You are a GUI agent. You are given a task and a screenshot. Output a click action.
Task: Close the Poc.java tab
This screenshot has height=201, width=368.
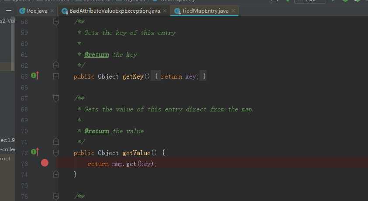tap(52, 11)
